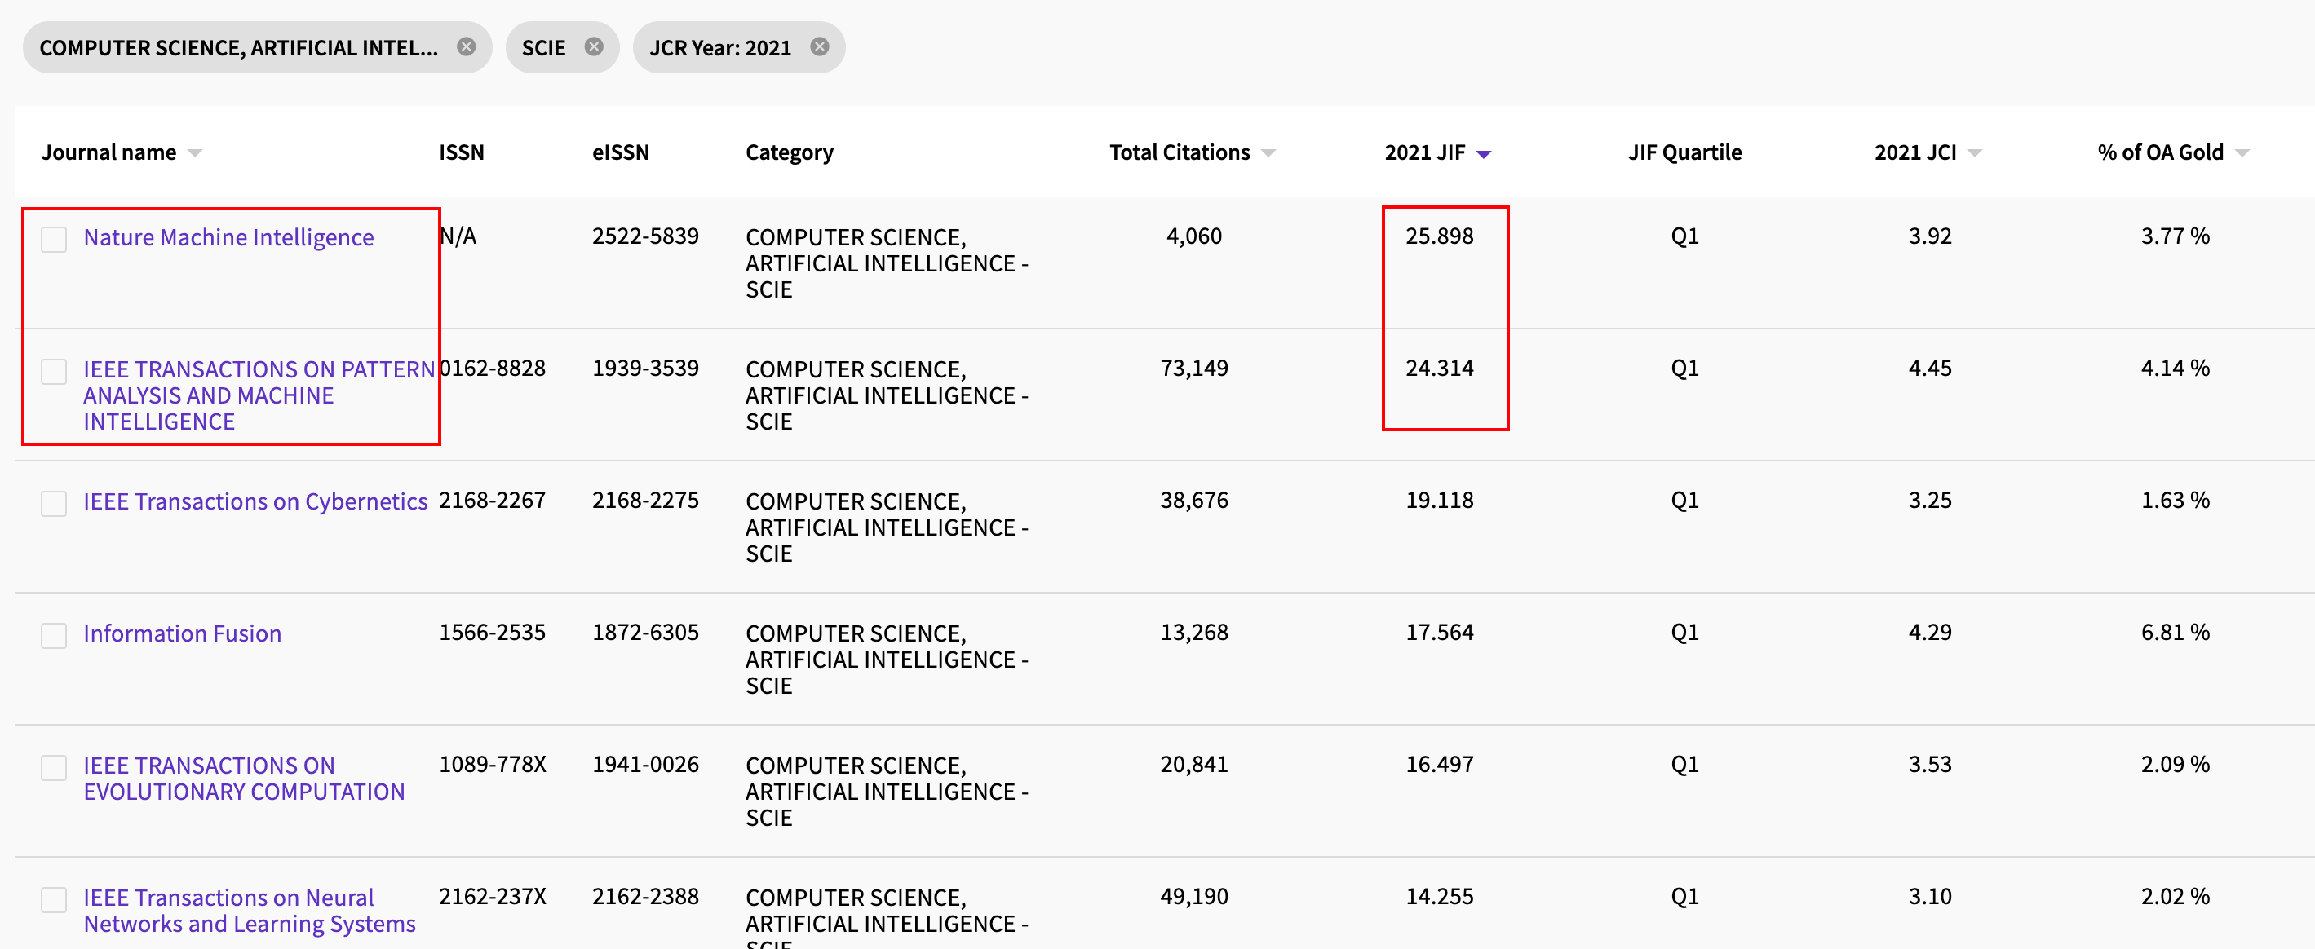Click the 2021 JIF sort arrow
The width and height of the screenshot is (2315, 949).
pos(1484,154)
